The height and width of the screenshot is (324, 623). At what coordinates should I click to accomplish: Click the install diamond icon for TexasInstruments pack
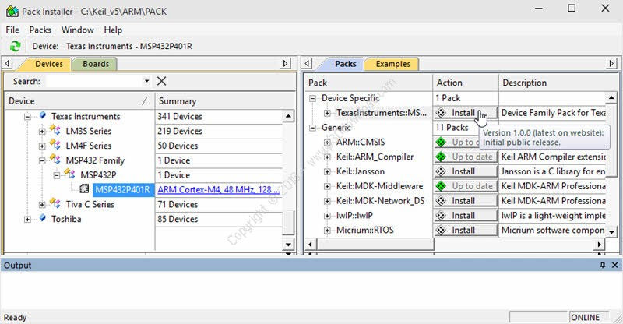pyautogui.click(x=441, y=113)
